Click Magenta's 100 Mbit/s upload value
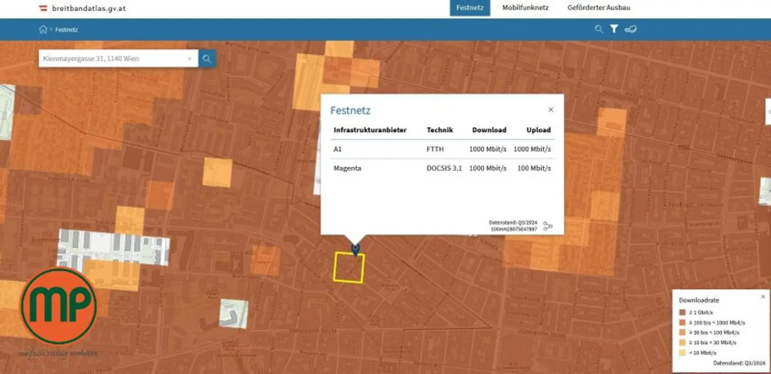The width and height of the screenshot is (771, 374). pos(534,168)
